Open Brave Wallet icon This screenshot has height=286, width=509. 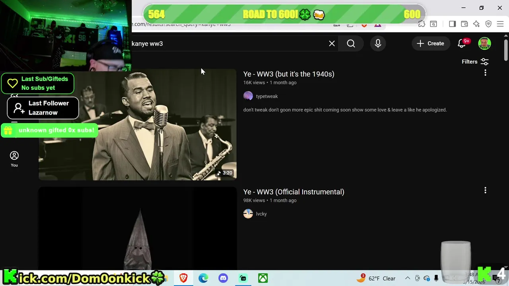pos(464,24)
